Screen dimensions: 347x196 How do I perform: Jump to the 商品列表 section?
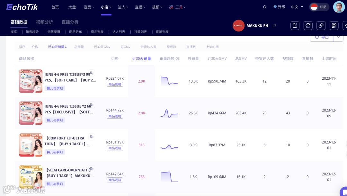(97, 32)
